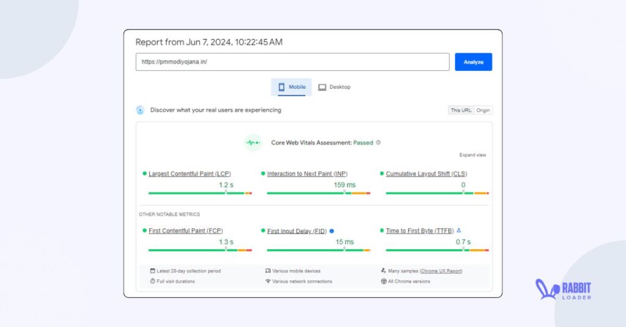
Task: Click the green dot beside LCP
Action: pyautogui.click(x=144, y=174)
